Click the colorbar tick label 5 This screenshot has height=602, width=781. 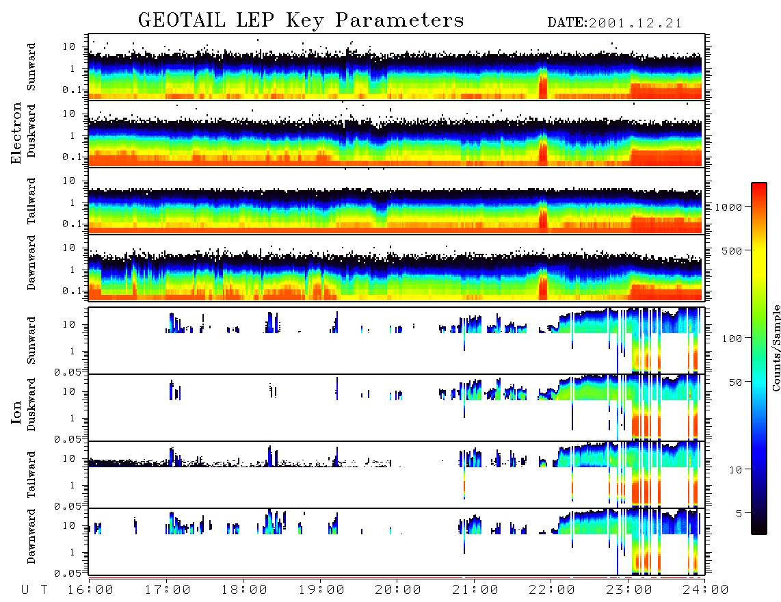tap(740, 513)
